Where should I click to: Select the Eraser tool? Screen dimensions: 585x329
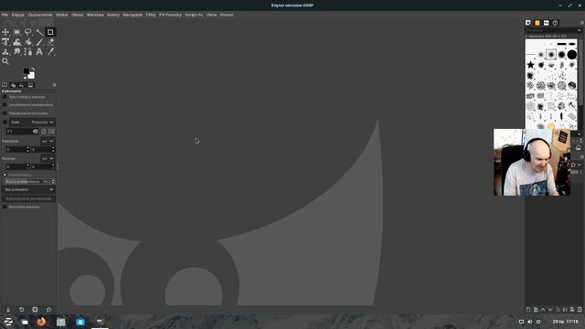pyautogui.click(x=50, y=42)
